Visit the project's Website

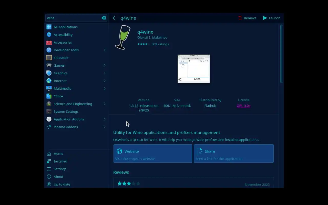pyautogui.click(x=153, y=153)
